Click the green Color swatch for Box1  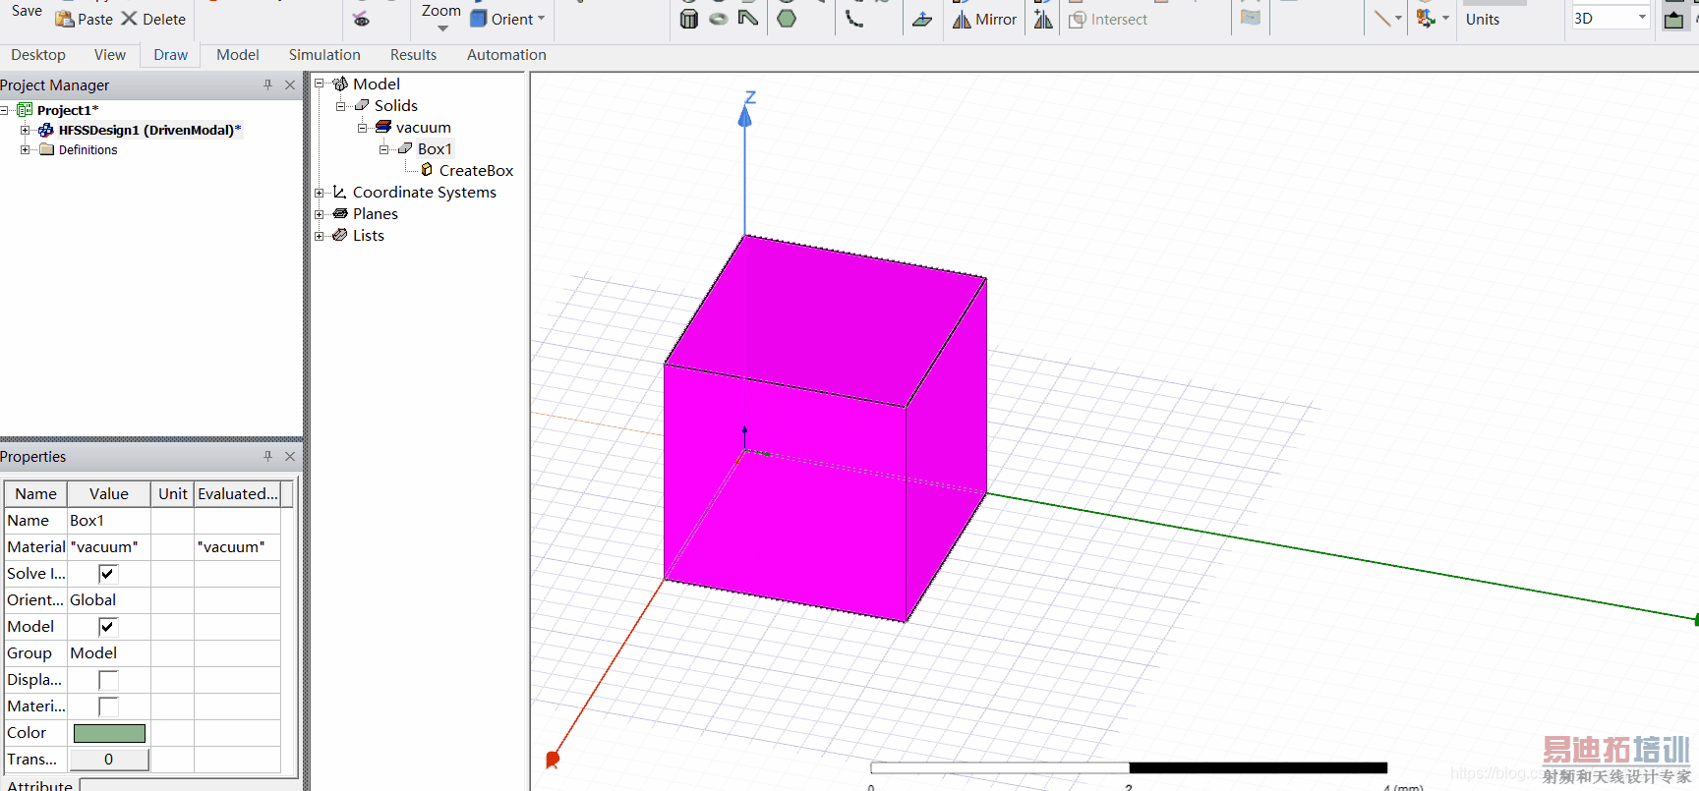click(x=109, y=733)
